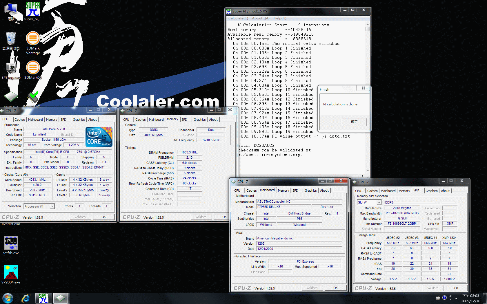This screenshot has height=304, width=487.
Task: Click OK in Mainboard CPU-Z window
Action: tap(335, 288)
